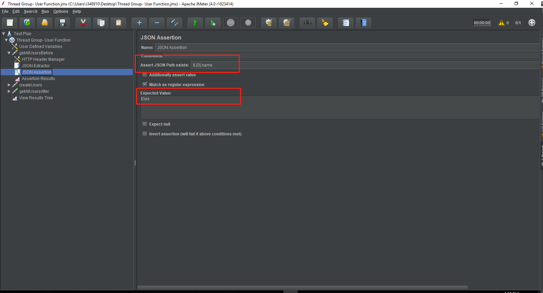The height and width of the screenshot is (293, 543).
Task: Click Start no pauses icon
Action: coord(213,23)
